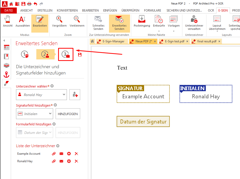Select step 2 signer setup
The width and height of the screenshot is (240, 179).
(45, 54)
